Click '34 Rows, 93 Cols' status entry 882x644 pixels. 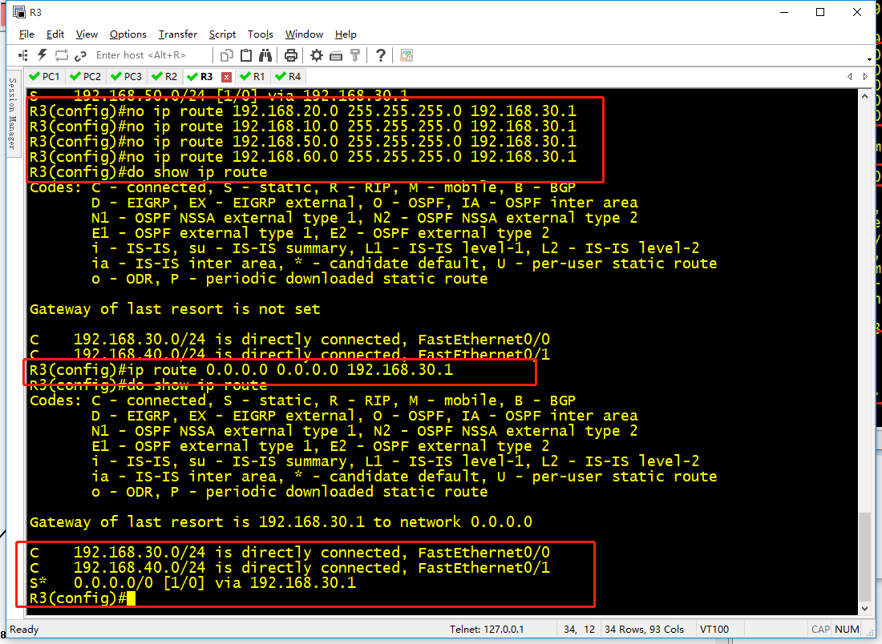coord(644,630)
